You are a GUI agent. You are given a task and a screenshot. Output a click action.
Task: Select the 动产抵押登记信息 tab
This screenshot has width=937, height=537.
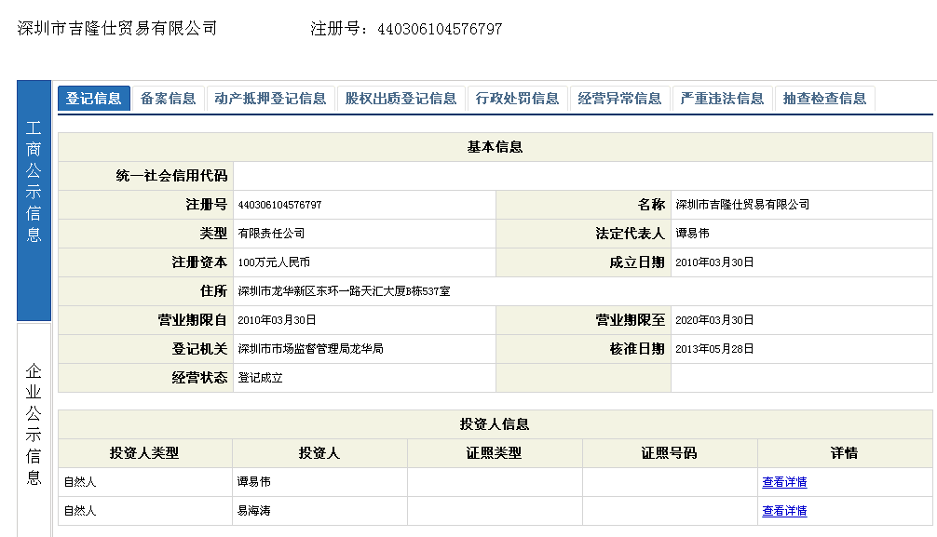pos(270,99)
